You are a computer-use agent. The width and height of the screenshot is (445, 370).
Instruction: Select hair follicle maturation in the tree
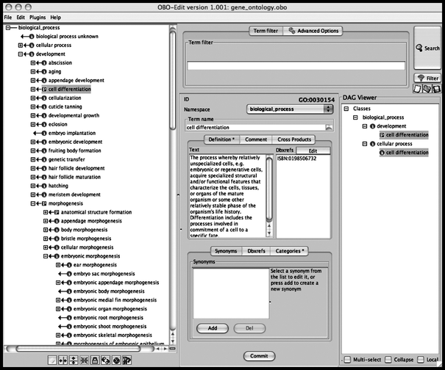pyautogui.click(x=74, y=177)
